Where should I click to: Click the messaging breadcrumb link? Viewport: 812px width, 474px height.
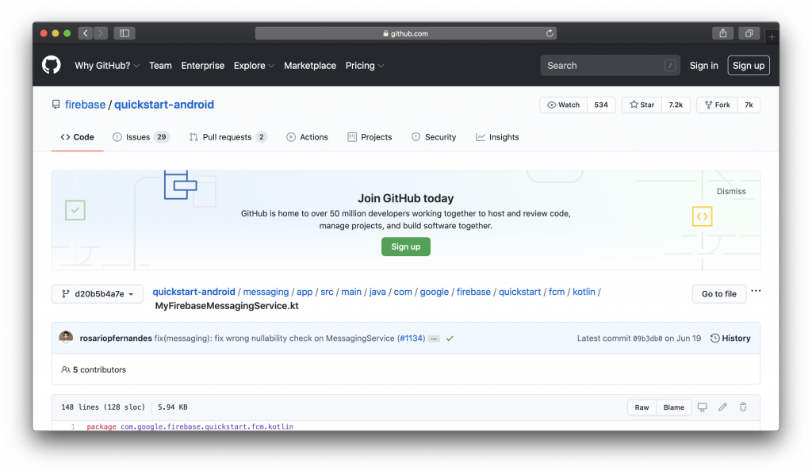pos(266,292)
